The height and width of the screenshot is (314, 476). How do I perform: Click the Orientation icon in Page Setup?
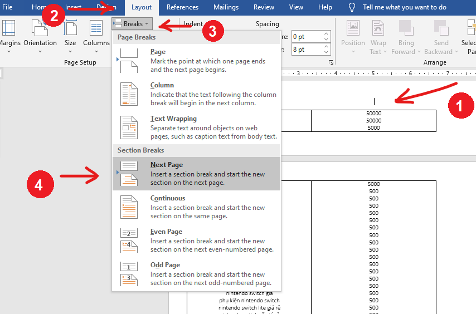point(40,28)
